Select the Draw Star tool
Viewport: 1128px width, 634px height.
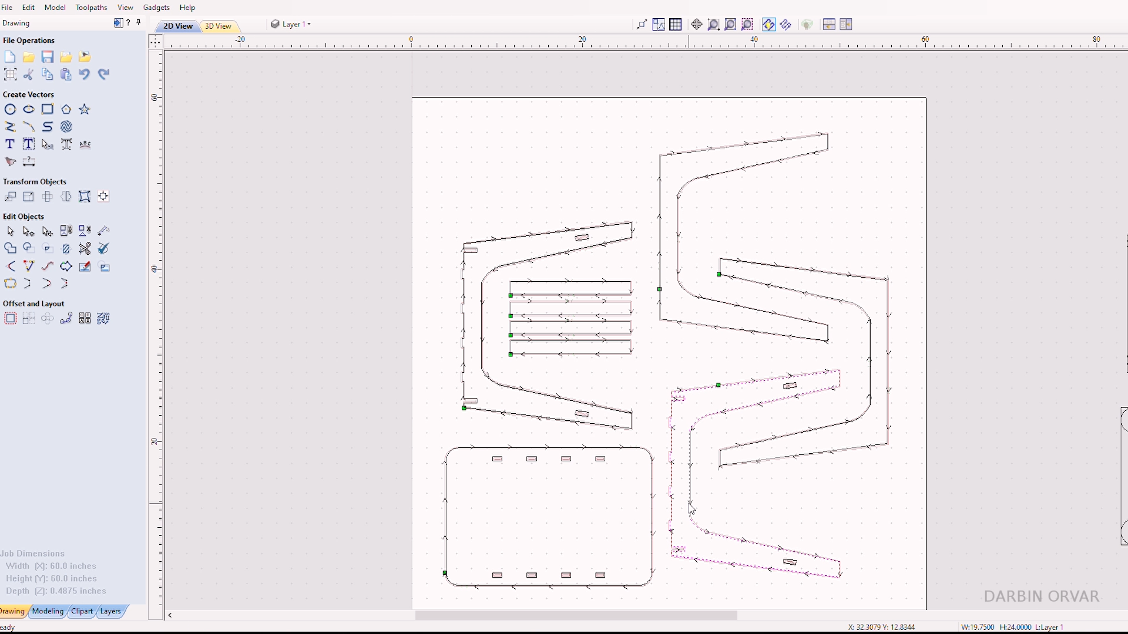click(x=84, y=109)
